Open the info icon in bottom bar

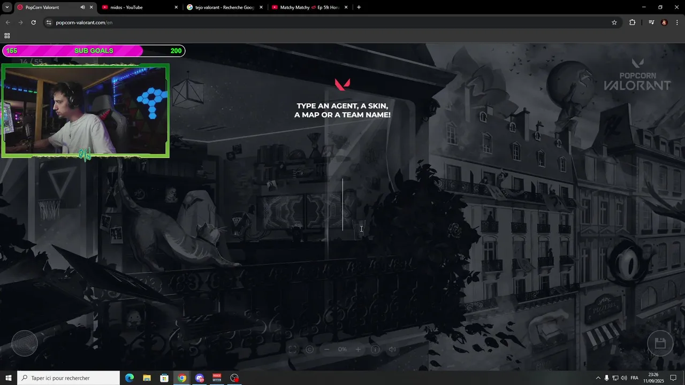click(x=375, y=349)
